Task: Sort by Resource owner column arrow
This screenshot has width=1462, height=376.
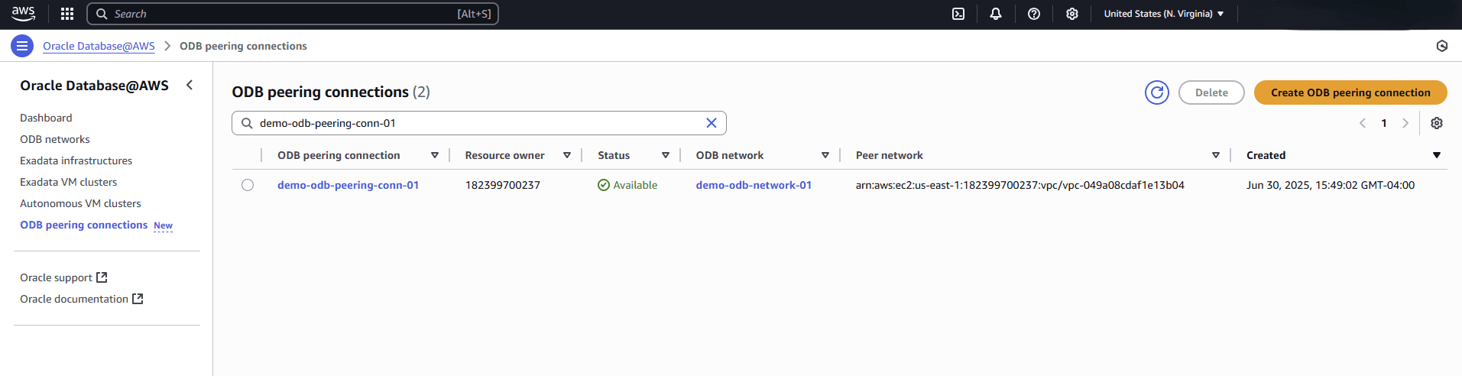Action: [567, 155]
